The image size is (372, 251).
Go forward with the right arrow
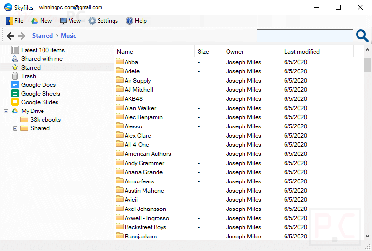pos(21,36)
